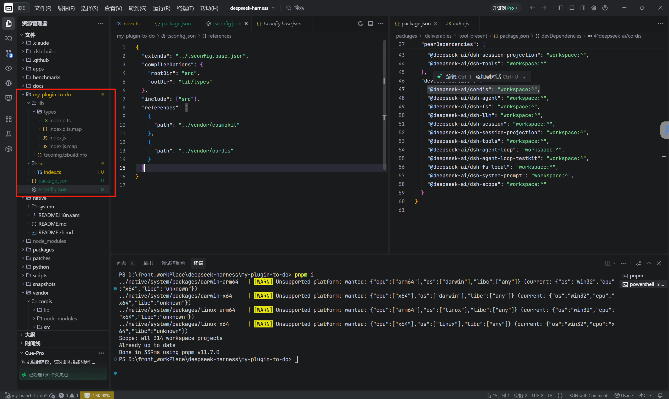Open Cue-Pro section more actions
669x399 pixels.
[101, 353]
